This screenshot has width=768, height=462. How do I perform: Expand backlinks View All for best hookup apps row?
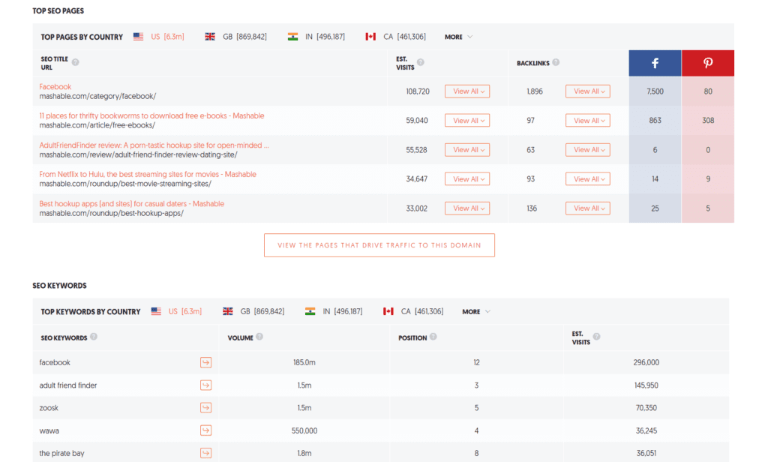point(588,208)
